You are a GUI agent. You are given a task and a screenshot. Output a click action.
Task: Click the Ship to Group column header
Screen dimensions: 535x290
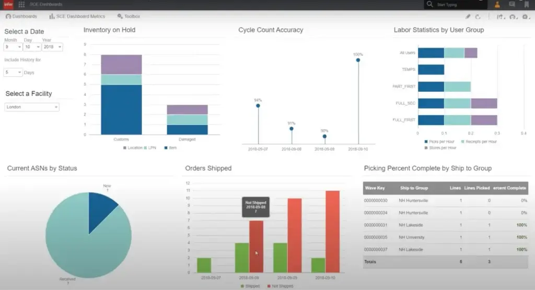(x=414, y=188)
